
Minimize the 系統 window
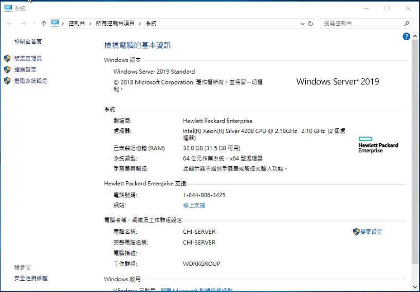(x=366, y=8)
